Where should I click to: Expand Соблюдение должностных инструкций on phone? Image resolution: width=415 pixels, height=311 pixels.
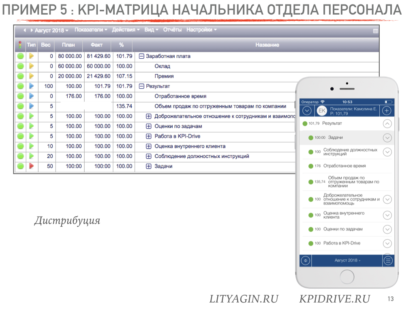(387, 152)
